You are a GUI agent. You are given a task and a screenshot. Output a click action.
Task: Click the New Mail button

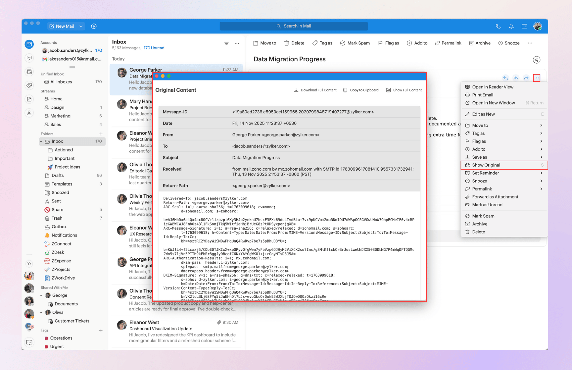62,26
